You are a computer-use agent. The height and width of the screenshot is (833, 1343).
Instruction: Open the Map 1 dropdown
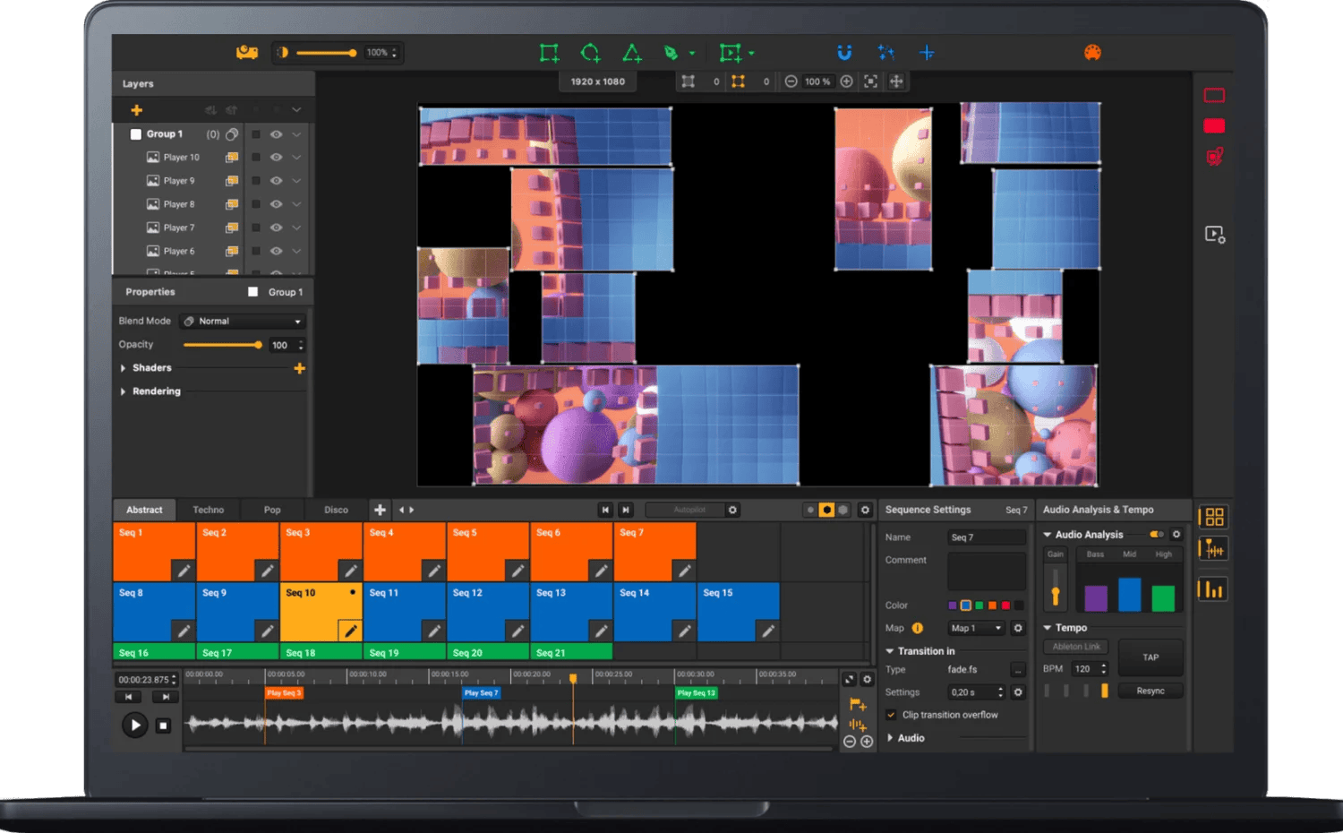coord(976,628)
